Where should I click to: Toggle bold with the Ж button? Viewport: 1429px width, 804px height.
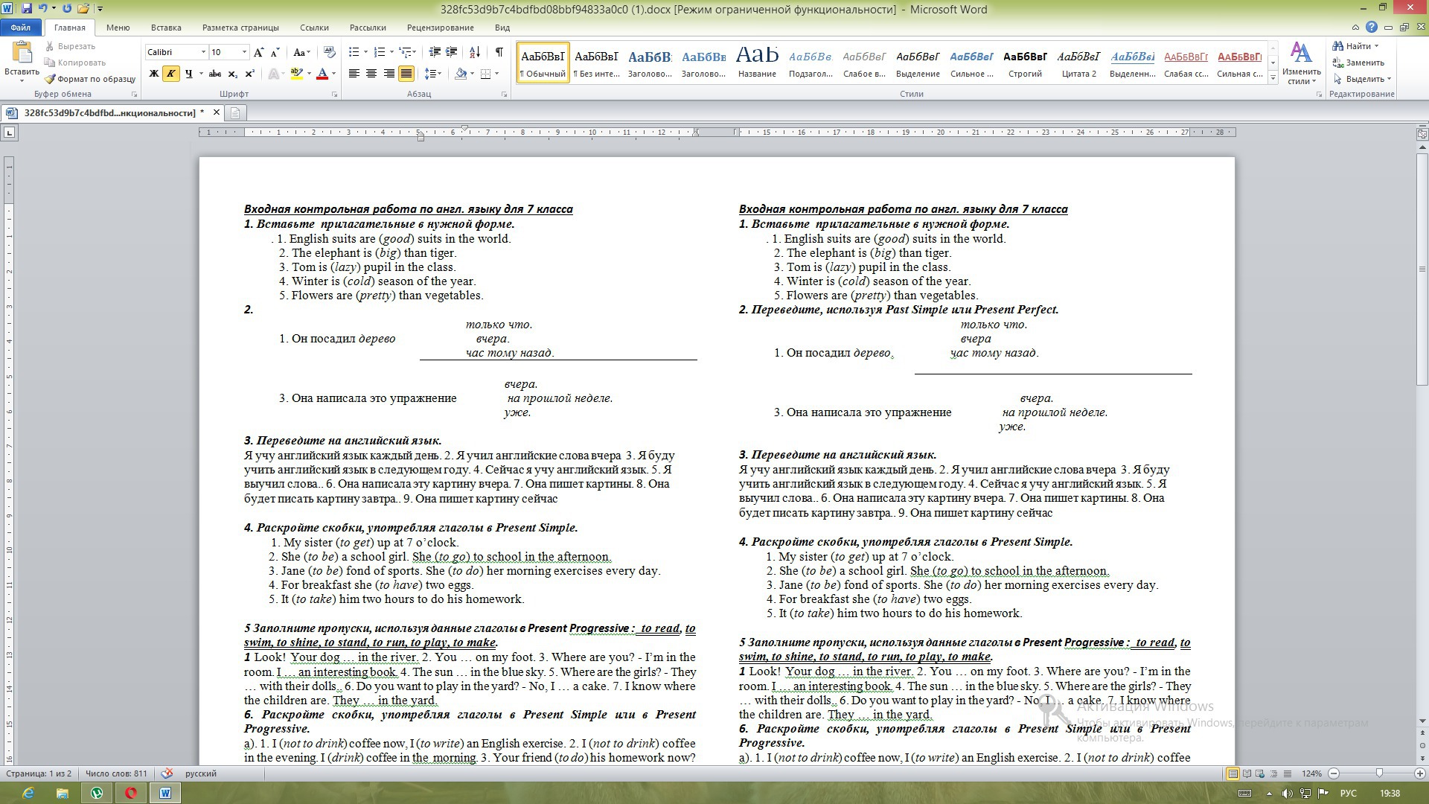coord(154,74)
